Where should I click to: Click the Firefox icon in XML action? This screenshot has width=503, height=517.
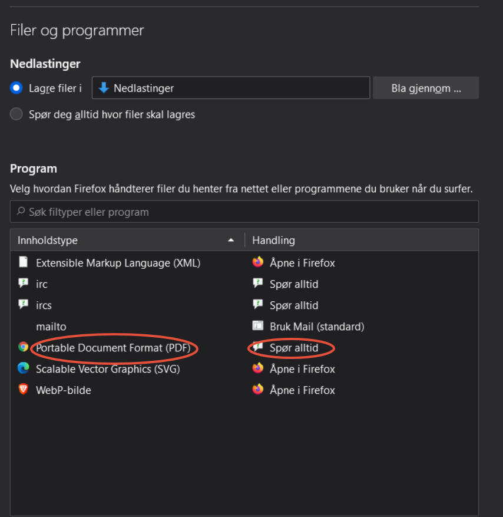coord(257,262)
